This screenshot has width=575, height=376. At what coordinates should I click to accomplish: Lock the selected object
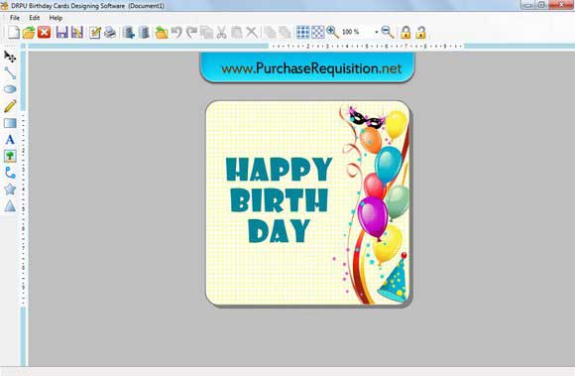[405, 33]
